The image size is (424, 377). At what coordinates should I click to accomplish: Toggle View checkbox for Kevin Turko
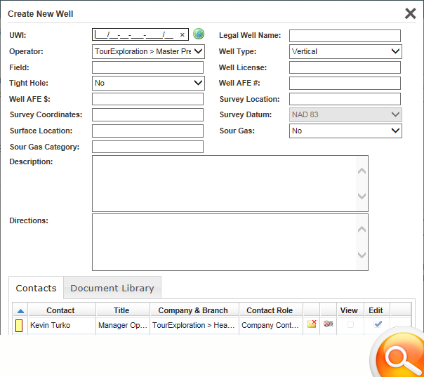tap(350, 324)
